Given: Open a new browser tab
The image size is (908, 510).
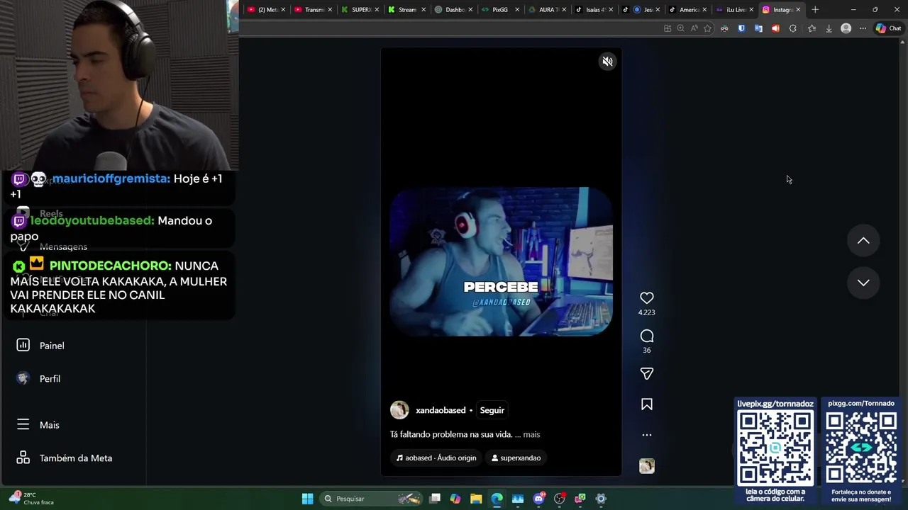Looking at the screenshot, I should pyautogui.click(x=815, y=10).
